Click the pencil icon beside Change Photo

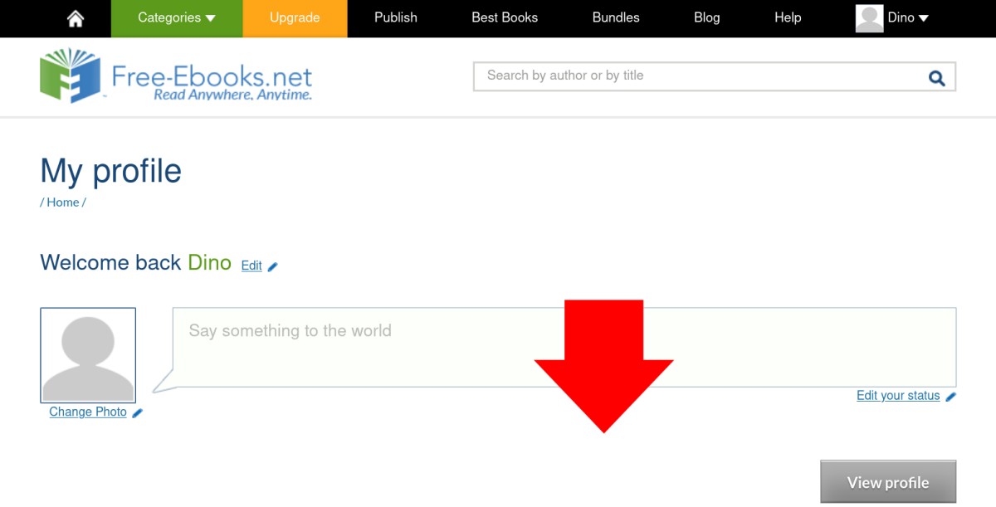click(x=138, y=412)
